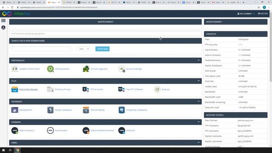Open the account username dropdown
Screen dimensions: 272x153
point(246,14)
